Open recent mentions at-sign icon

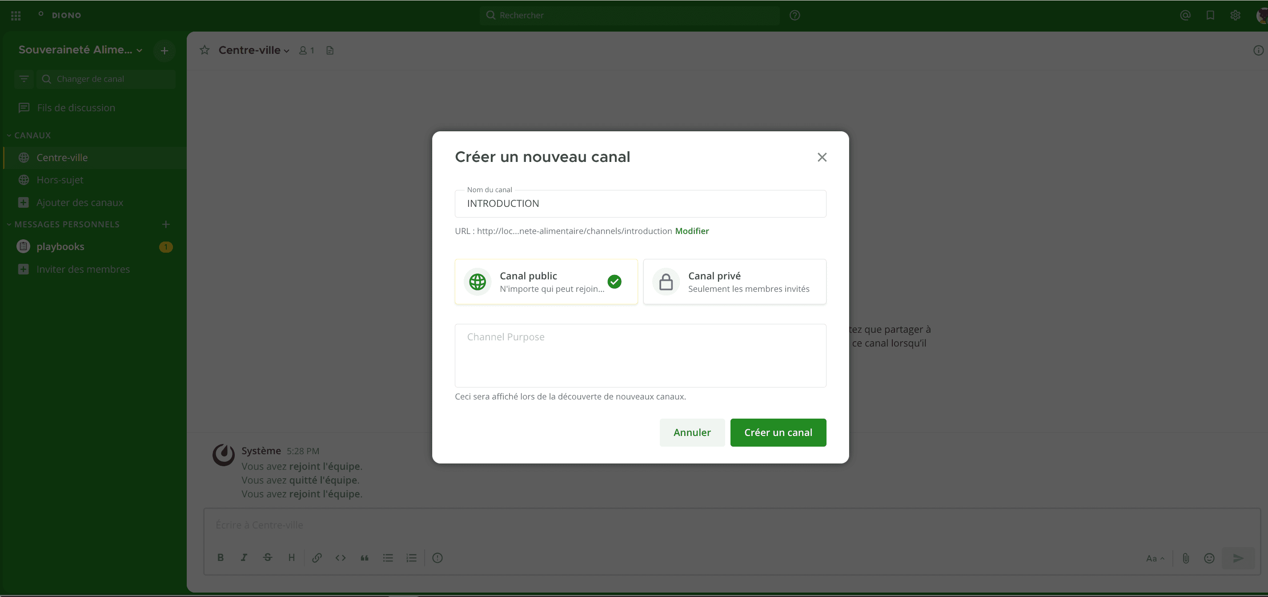click(x=1185, y=15)
